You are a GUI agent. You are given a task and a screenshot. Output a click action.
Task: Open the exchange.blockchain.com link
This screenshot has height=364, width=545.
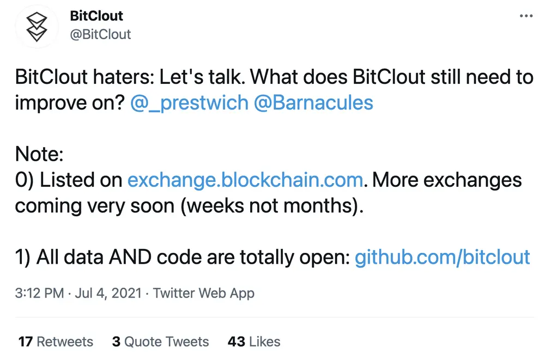[245, 180]
